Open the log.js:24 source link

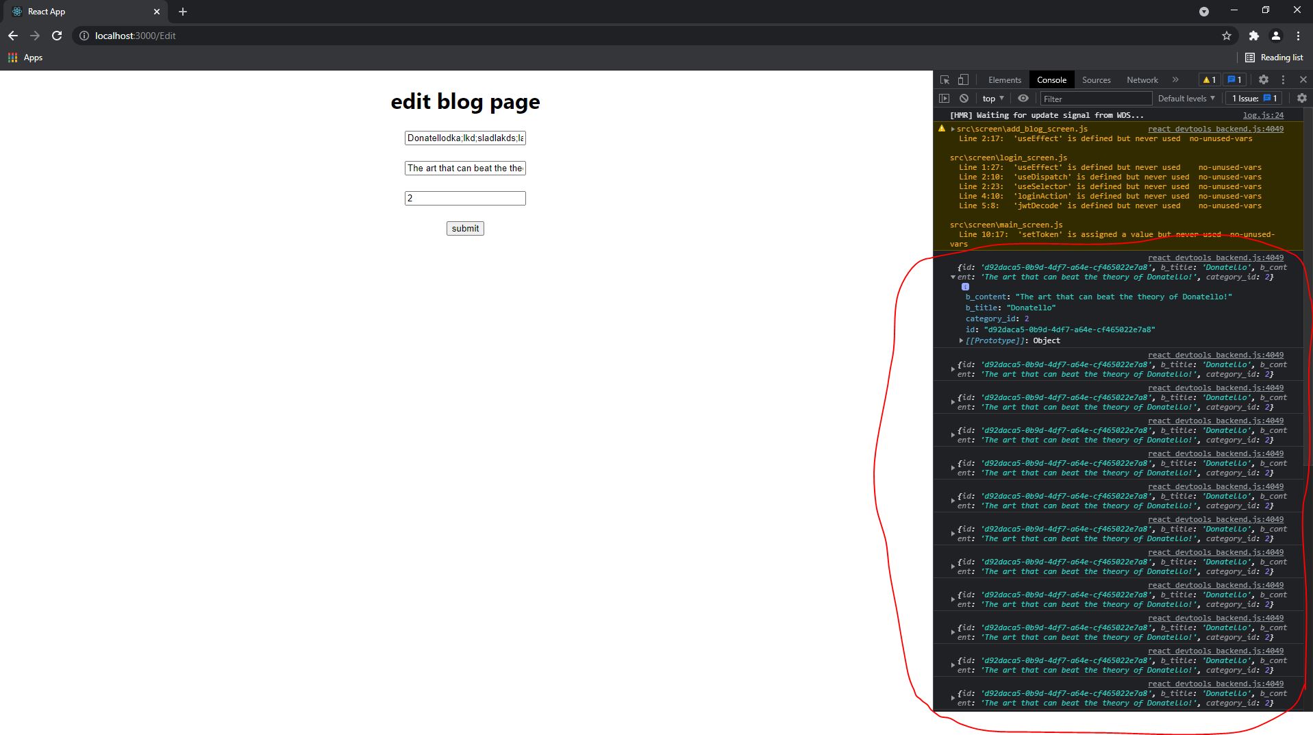click(x=1263, y=115)
